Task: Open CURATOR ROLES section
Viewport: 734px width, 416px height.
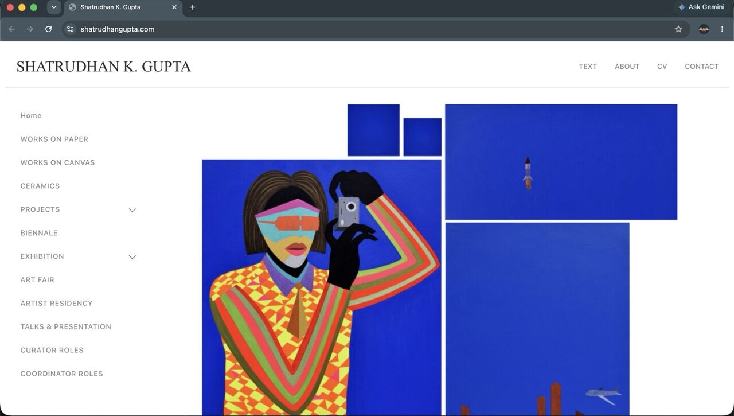Action: 52,351
